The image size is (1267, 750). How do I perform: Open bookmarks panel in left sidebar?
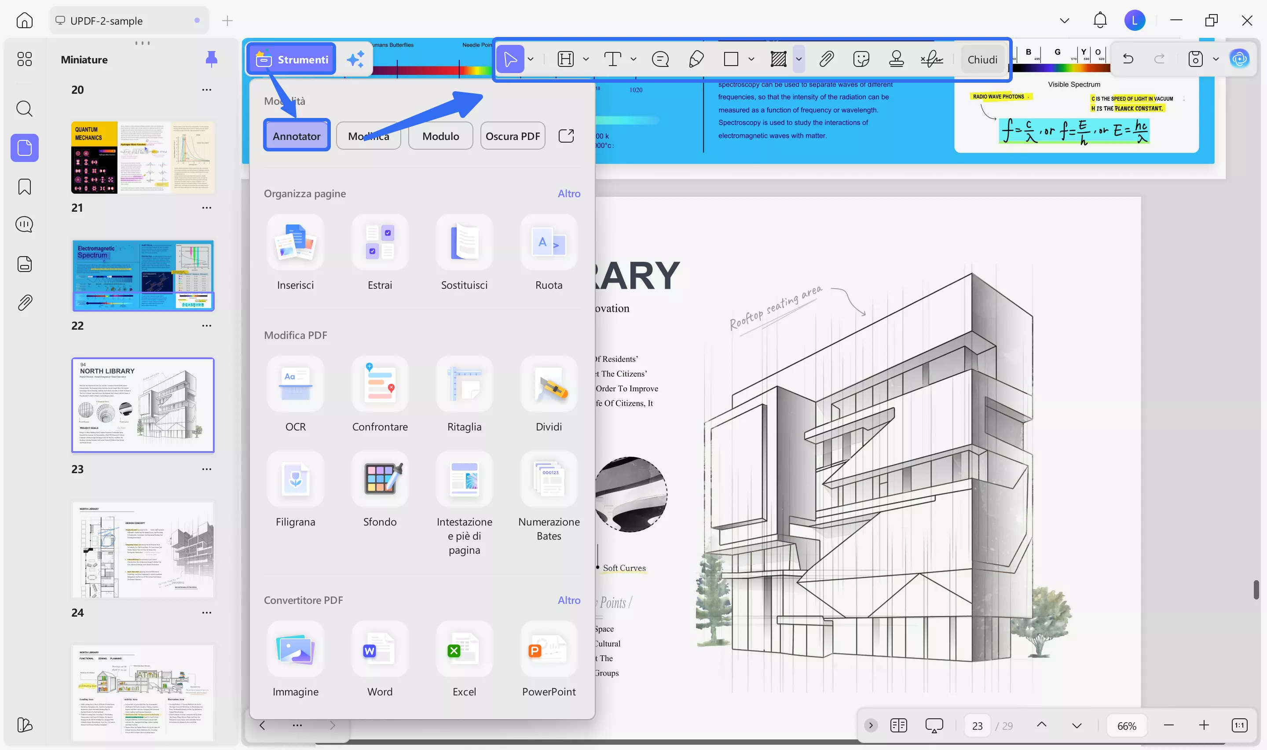pyautogui.click(x=24, y=187)
